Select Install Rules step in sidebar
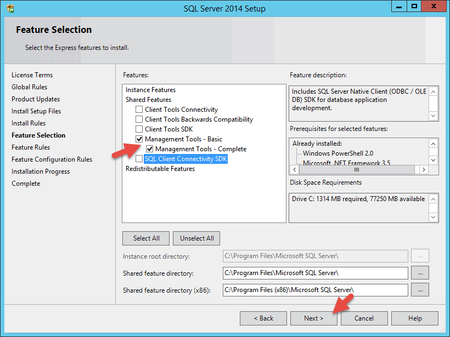450x337 pixels. point(29,123)
